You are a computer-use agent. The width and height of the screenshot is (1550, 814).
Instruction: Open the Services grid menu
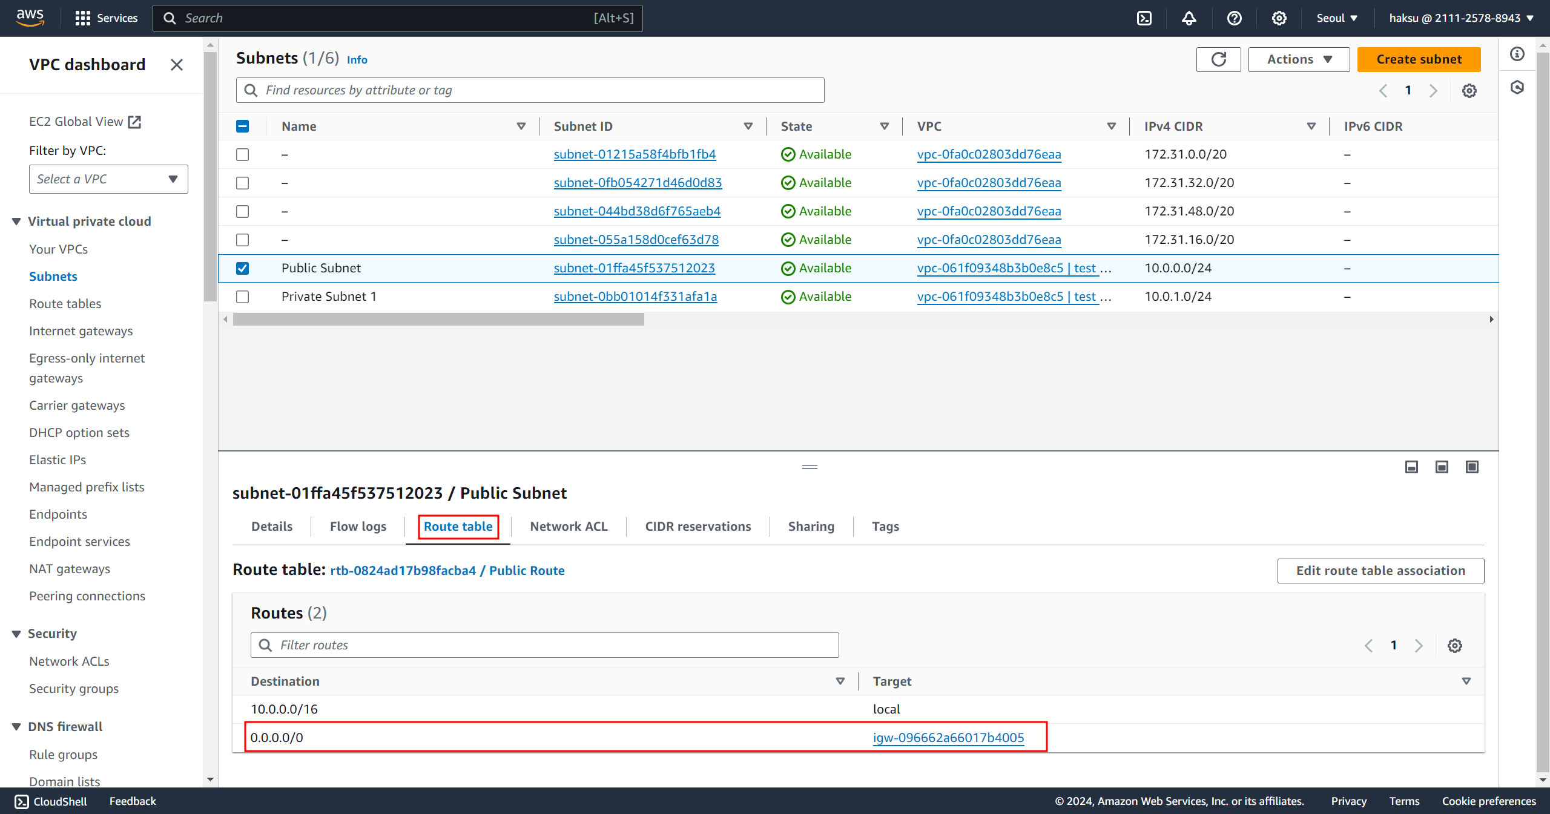pyautogui.click(x=107, y=18)
